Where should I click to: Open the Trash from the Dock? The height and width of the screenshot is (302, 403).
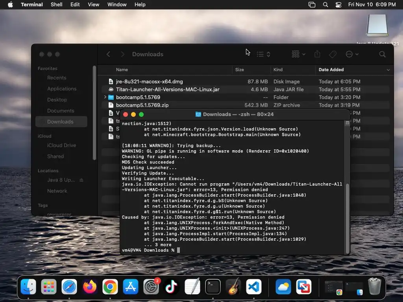(374, 286)
